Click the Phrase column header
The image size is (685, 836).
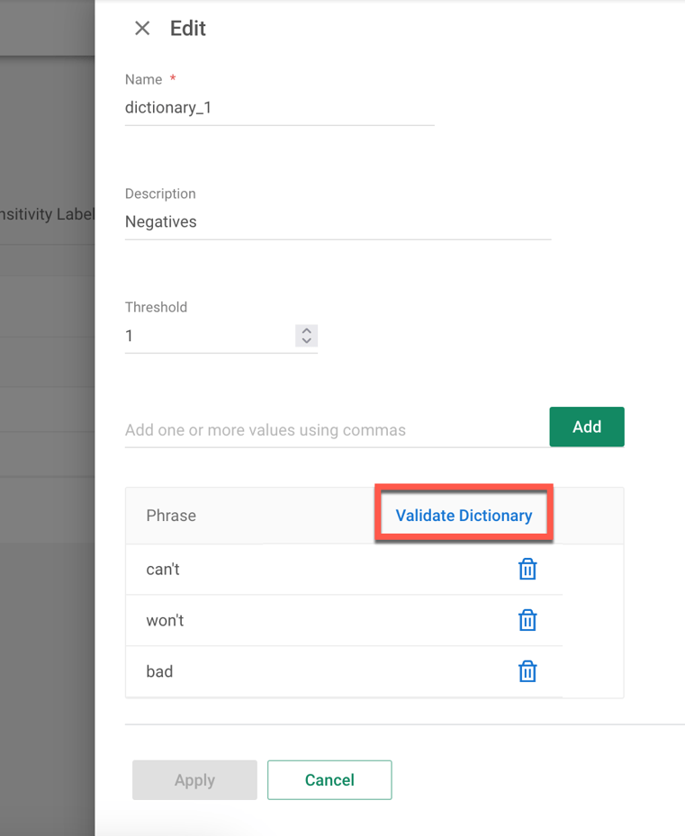tap(170, 515)
